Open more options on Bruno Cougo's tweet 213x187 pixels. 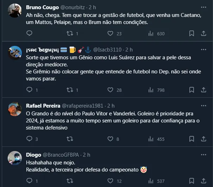point(203,7)
